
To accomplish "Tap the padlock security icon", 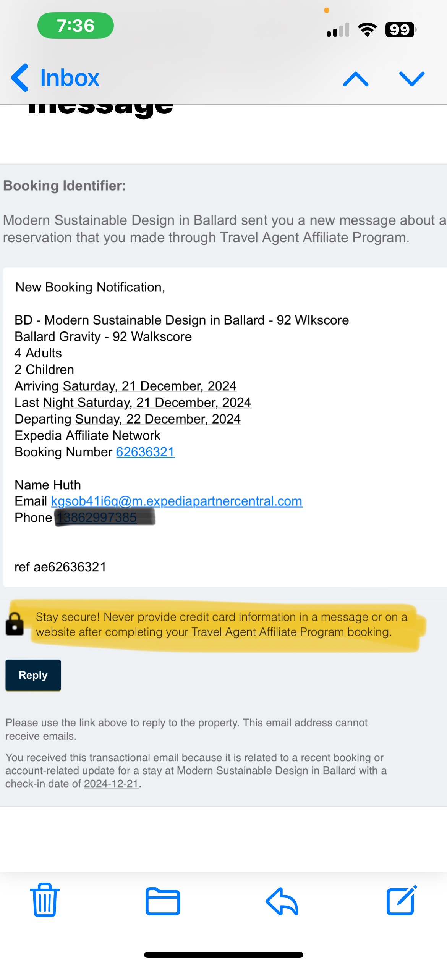I will (x=15, y=624).
